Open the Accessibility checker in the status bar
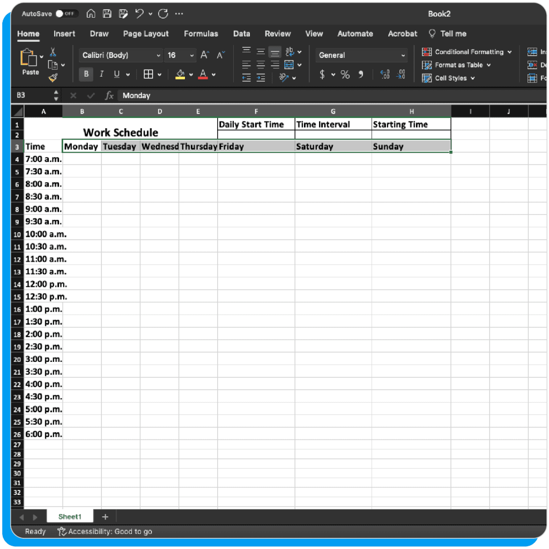Image resolution: width=549 pixels, height=549 pixels. click(x=105, y=531)
